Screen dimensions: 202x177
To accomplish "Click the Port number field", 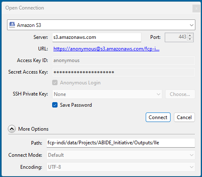I will (x=176, y=37).
